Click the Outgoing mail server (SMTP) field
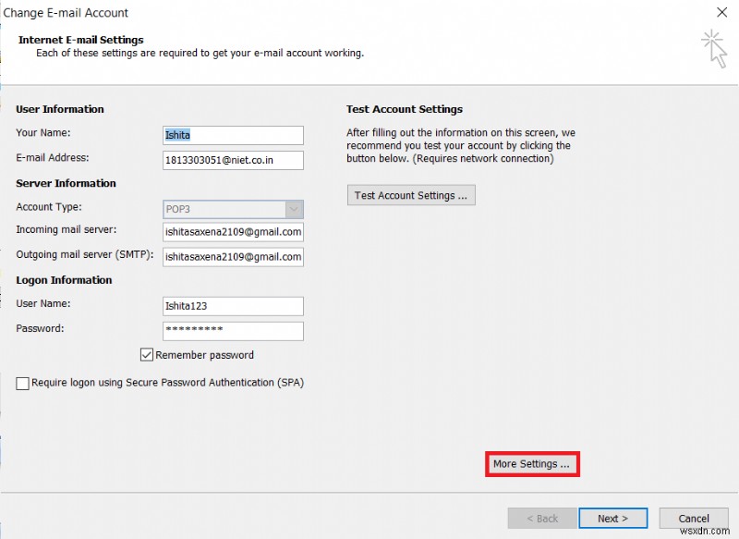 (232, 256)
